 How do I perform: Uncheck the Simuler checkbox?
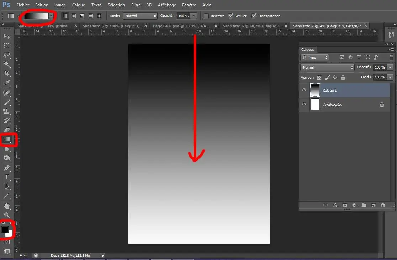click(231, 16)
